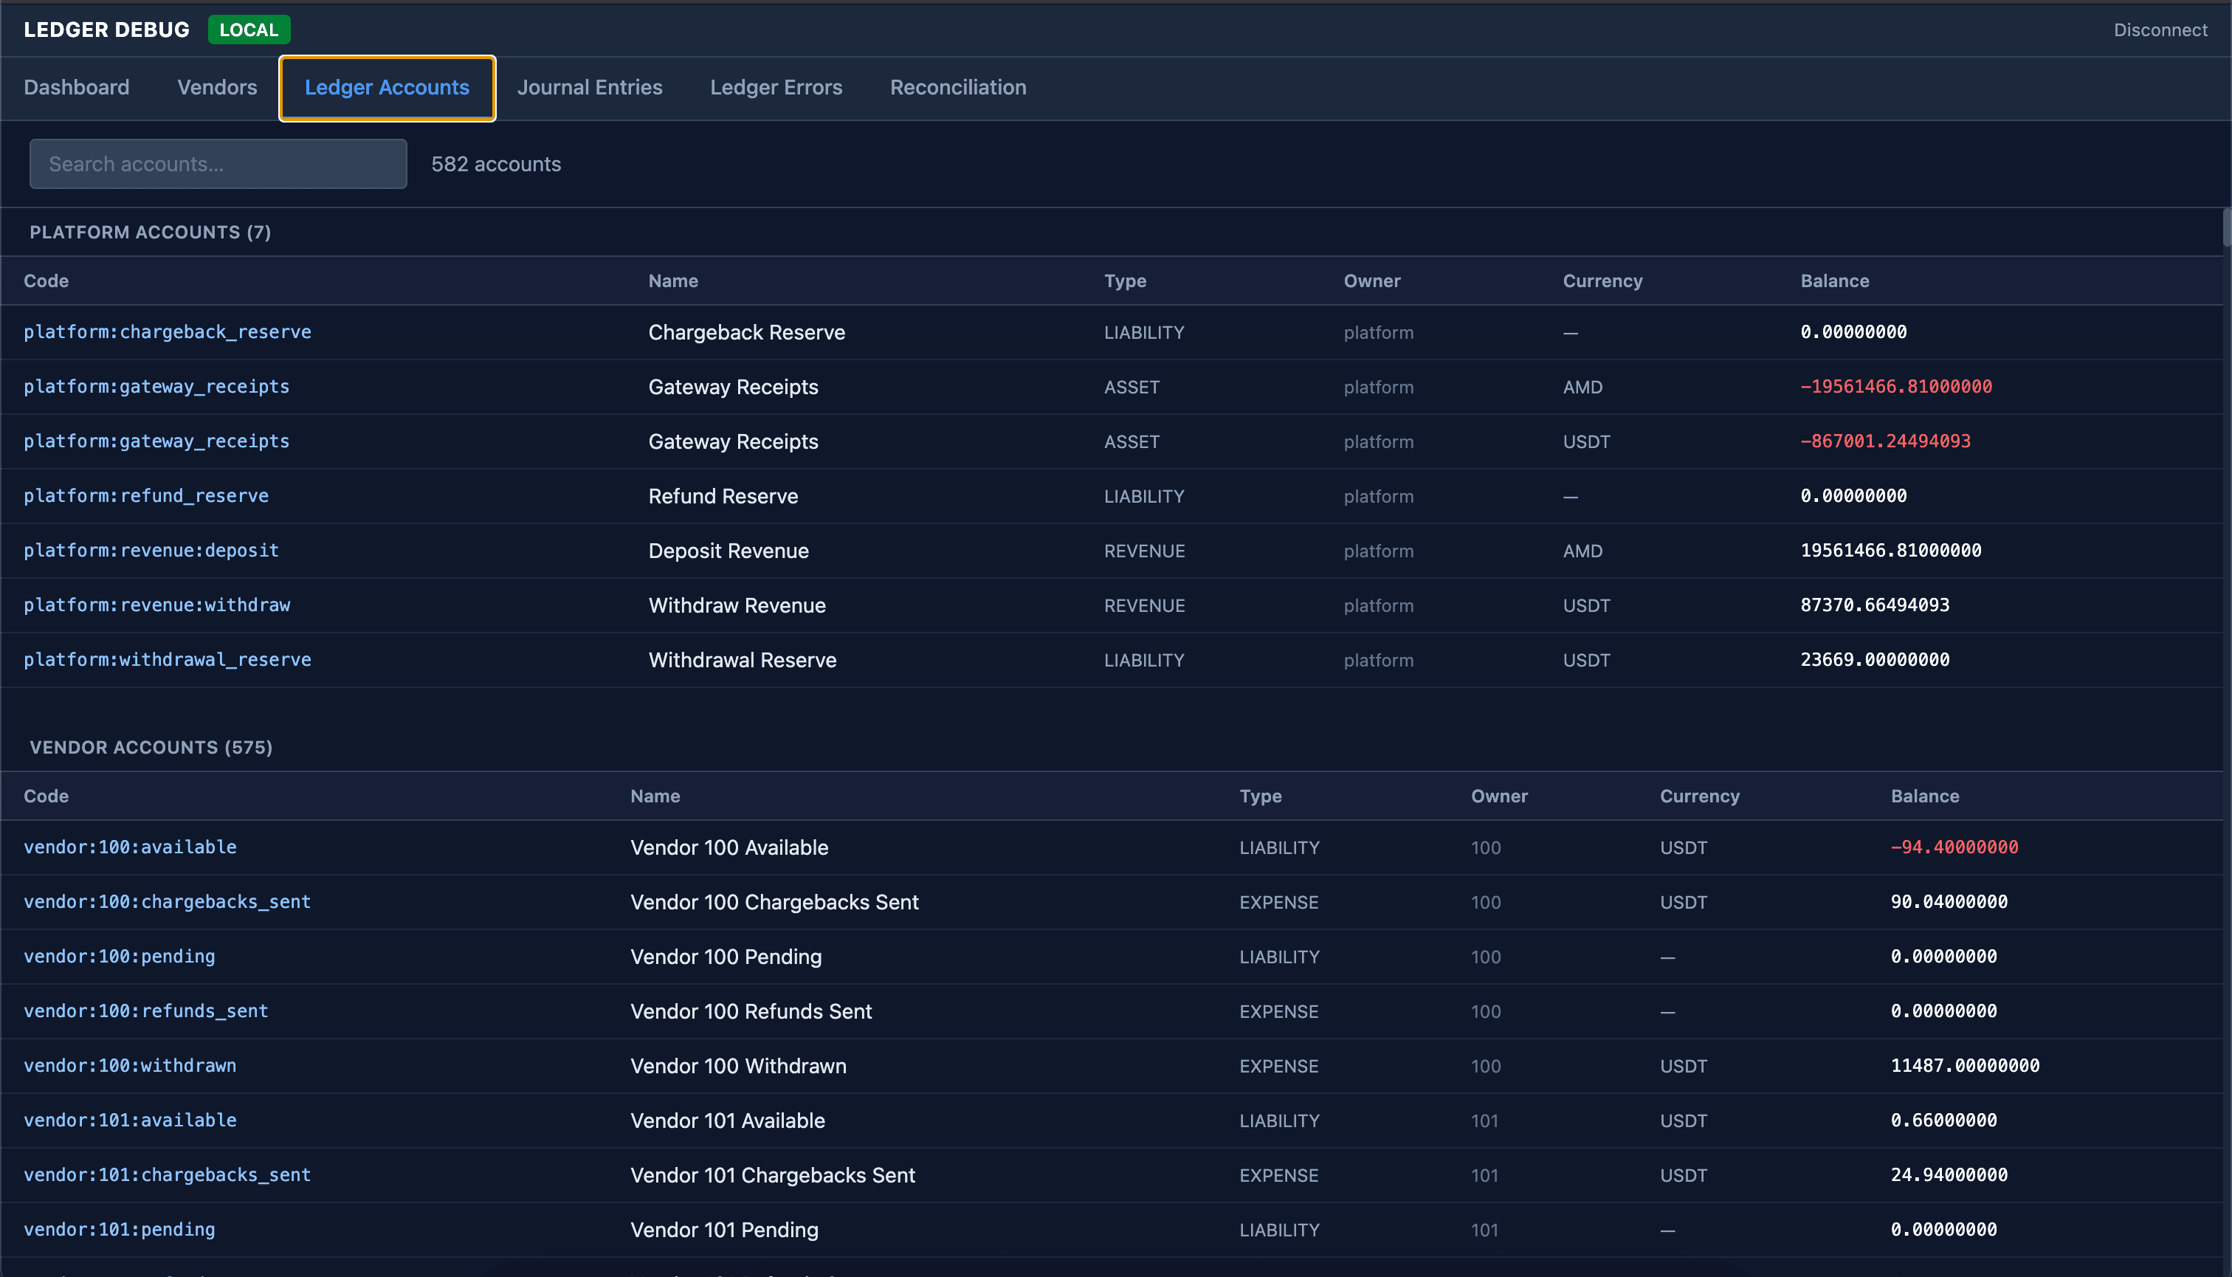
Task: Click the Refund Reserve name cell
Action: (723, 495)
